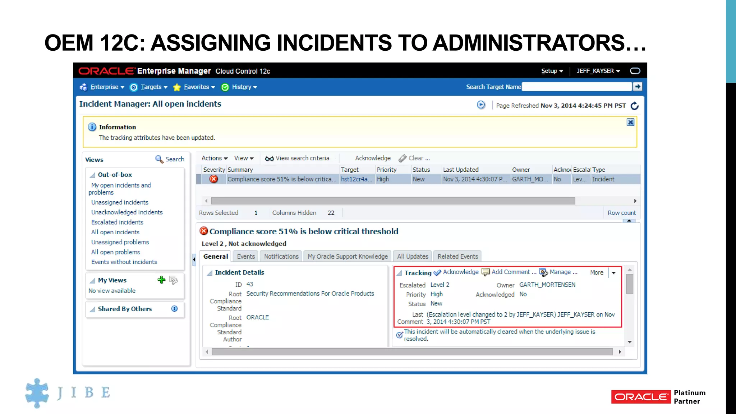Click the History clock icon
The height and width of the screenshot is (414, 736).
pyautogui.click(x=225, y=87)
